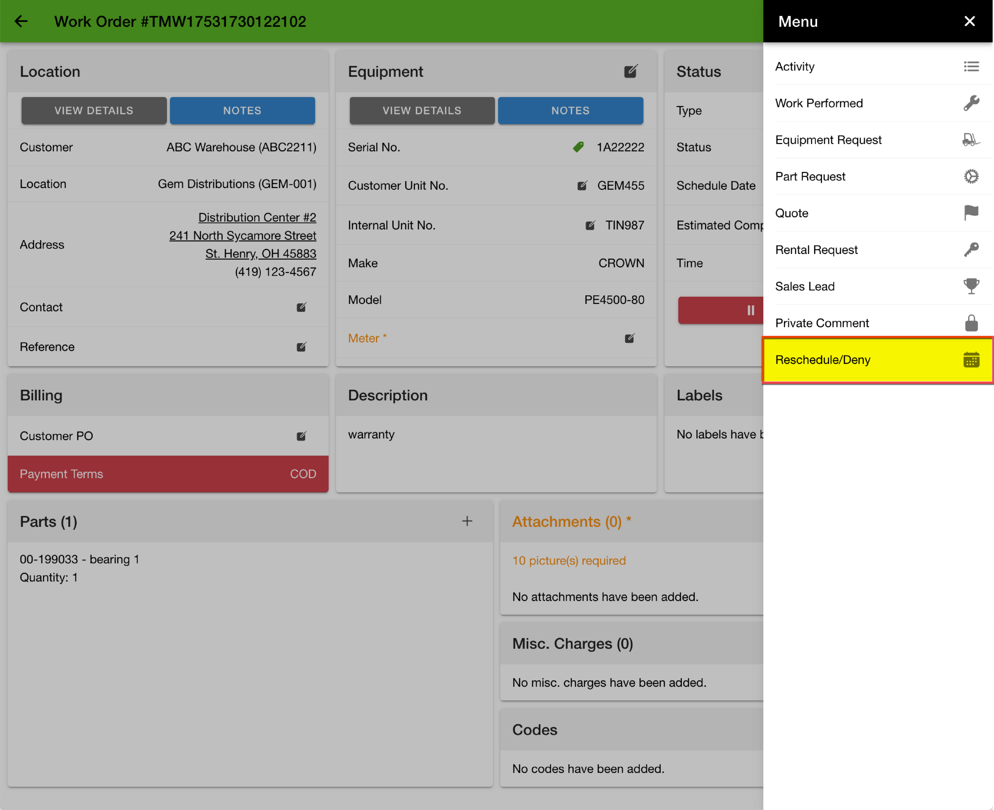Click the green tag beside Serial No.
Screen dimensions: 994x810
point(578,147)
